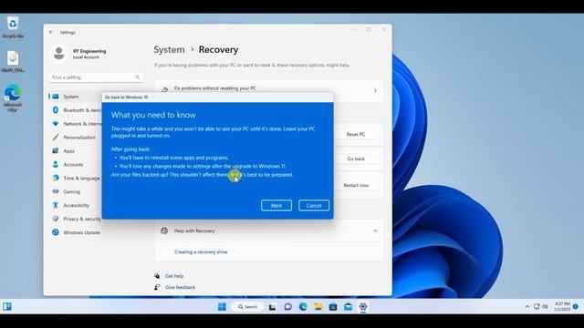This screenshot has width=584, height=328.
Task: Select the Recycle Bin desktop icon
Action: tap(13, 27)
